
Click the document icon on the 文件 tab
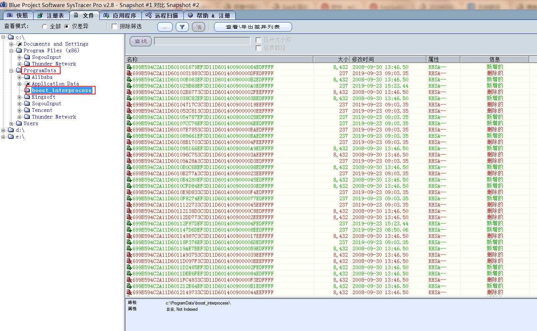pyautogui.click(x=76, y=15)
